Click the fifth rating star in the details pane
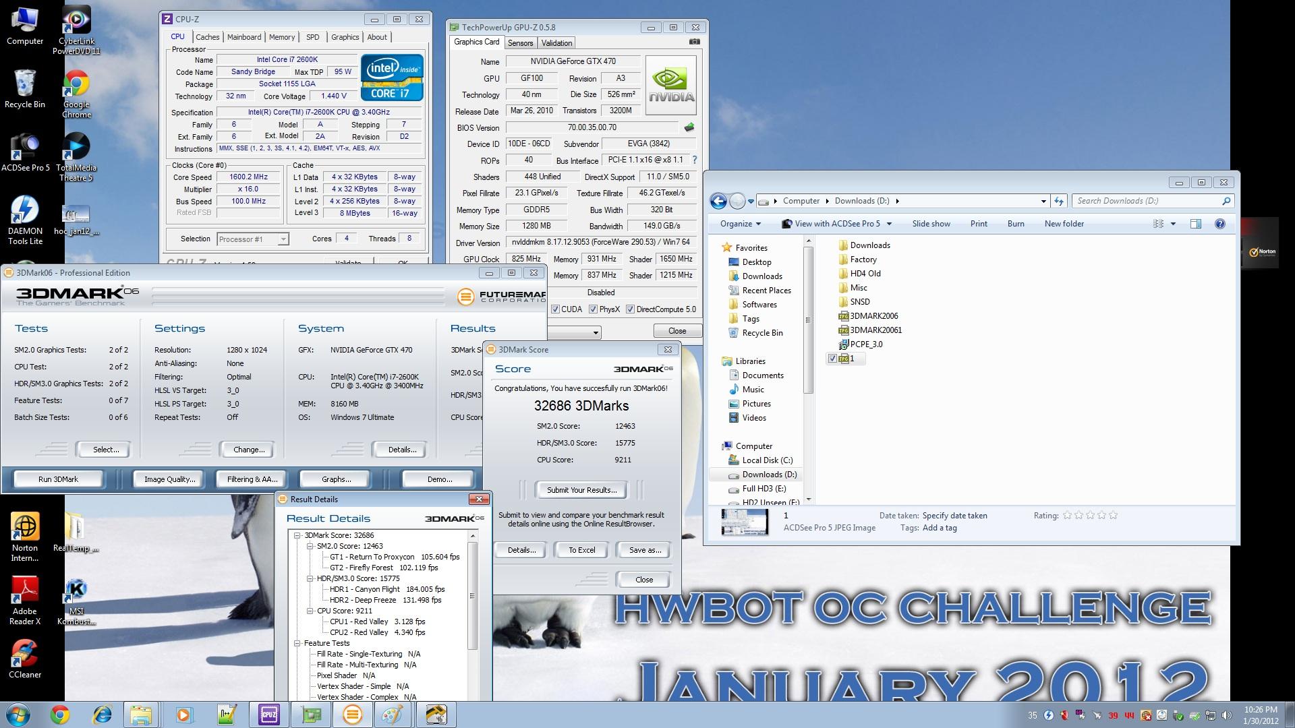This screenshot has width=1295, height=728. click(1113, 516)
